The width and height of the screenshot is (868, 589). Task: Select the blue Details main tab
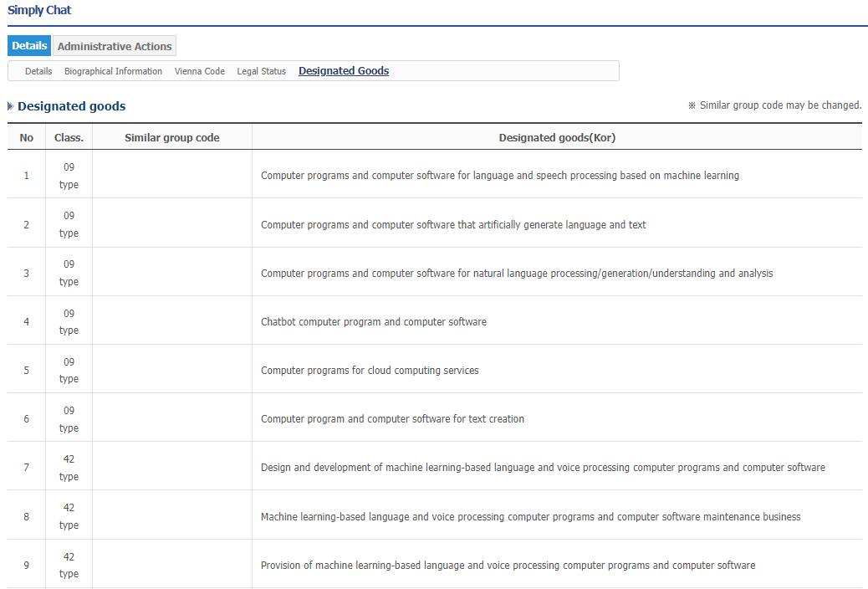(x=29, y=46)
